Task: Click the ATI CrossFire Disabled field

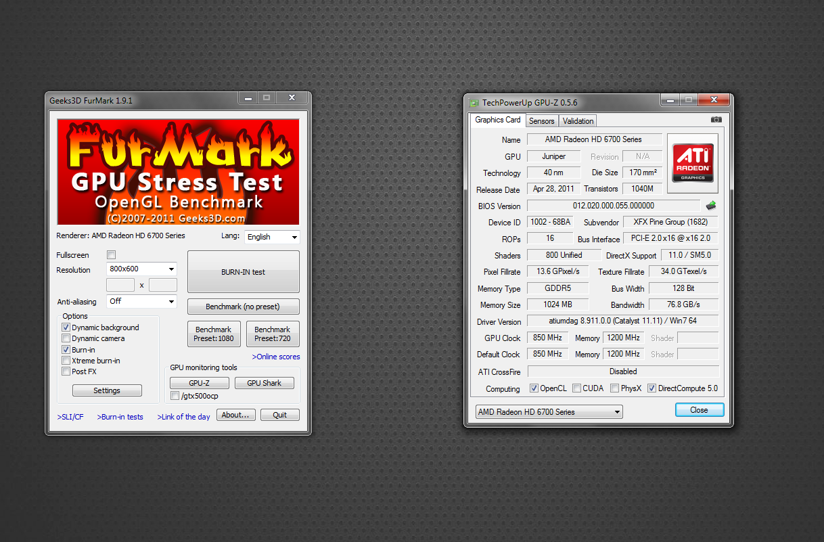Action: click(x=622, y=371)
